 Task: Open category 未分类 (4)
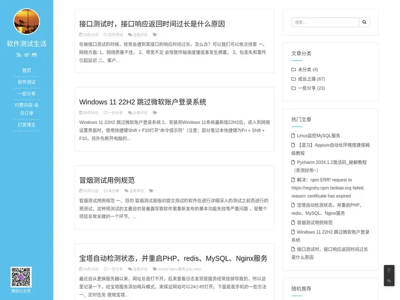click(x=308, y=69)
